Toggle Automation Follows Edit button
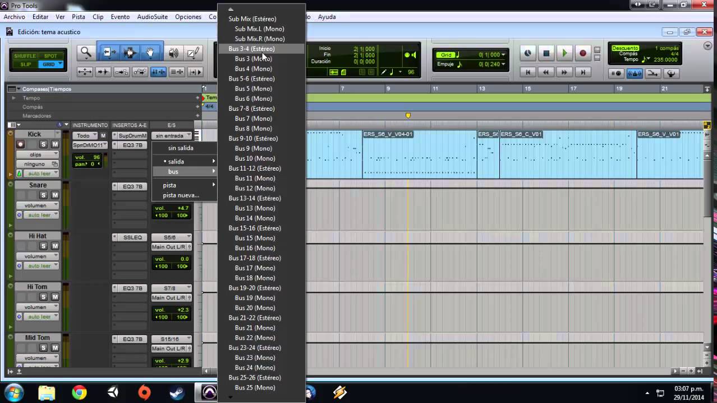The height and width of the screenshot is (403, 717). [x=140, y=72]
